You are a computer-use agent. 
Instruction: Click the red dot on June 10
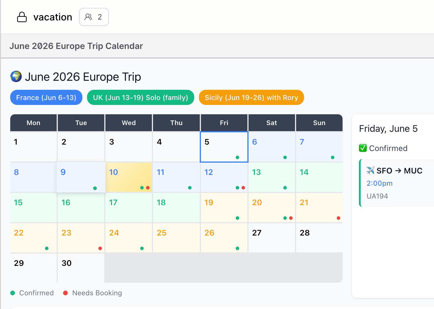click(x=148, y=188)
